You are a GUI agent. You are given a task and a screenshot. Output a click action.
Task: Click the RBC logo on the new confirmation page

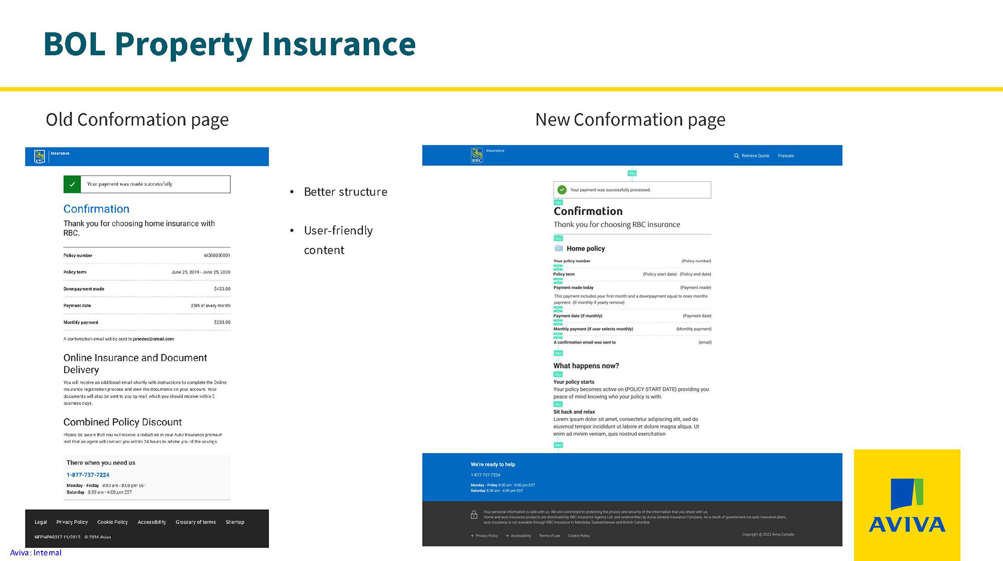(x=476, y=156)
